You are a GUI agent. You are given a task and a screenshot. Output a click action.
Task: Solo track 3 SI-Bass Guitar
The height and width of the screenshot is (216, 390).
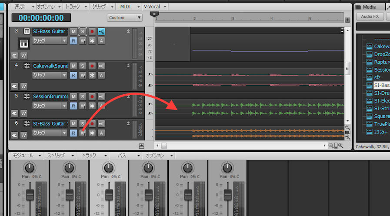point(83,32)
